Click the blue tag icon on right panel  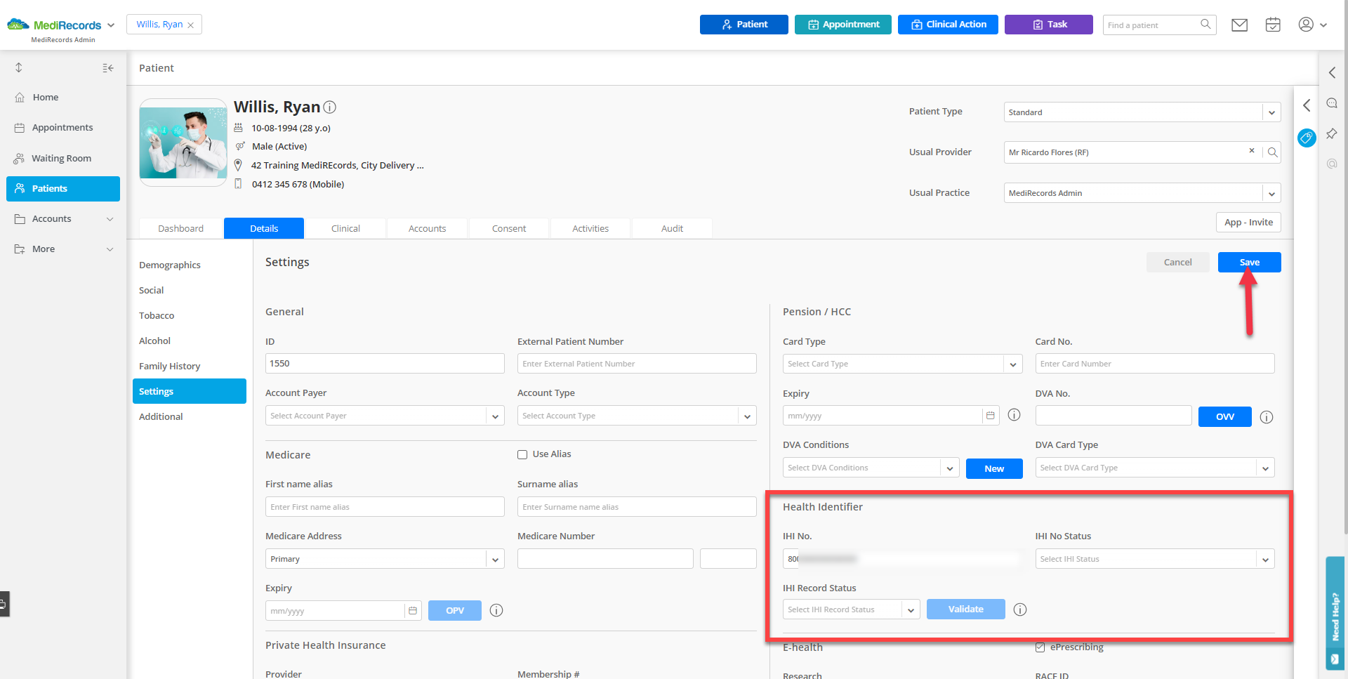click(1306, 138)
